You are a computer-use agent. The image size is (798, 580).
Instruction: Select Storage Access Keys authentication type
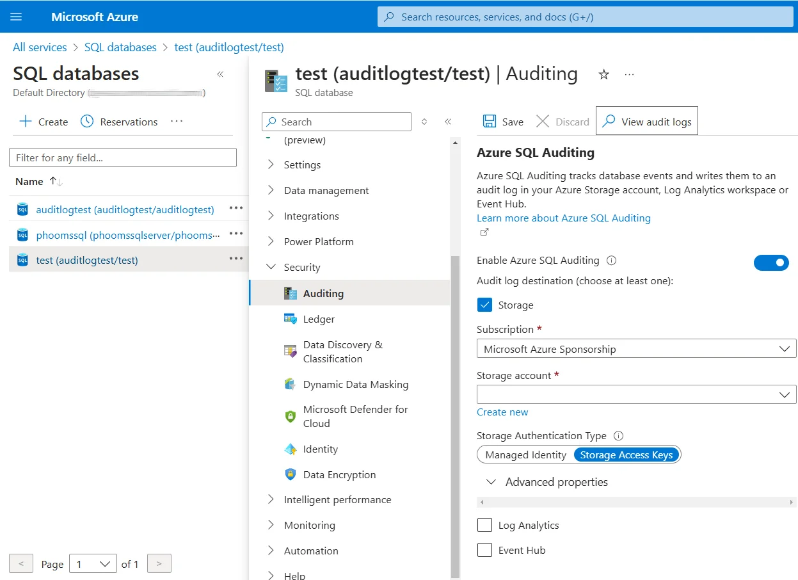[626, 455]
